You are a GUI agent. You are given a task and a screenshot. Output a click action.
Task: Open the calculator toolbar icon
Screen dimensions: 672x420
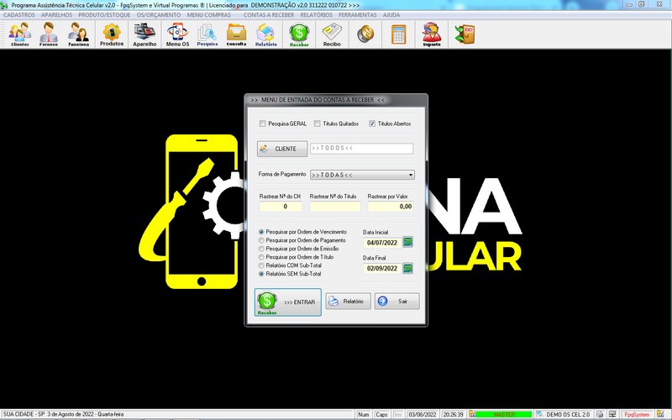coord(398,34)
